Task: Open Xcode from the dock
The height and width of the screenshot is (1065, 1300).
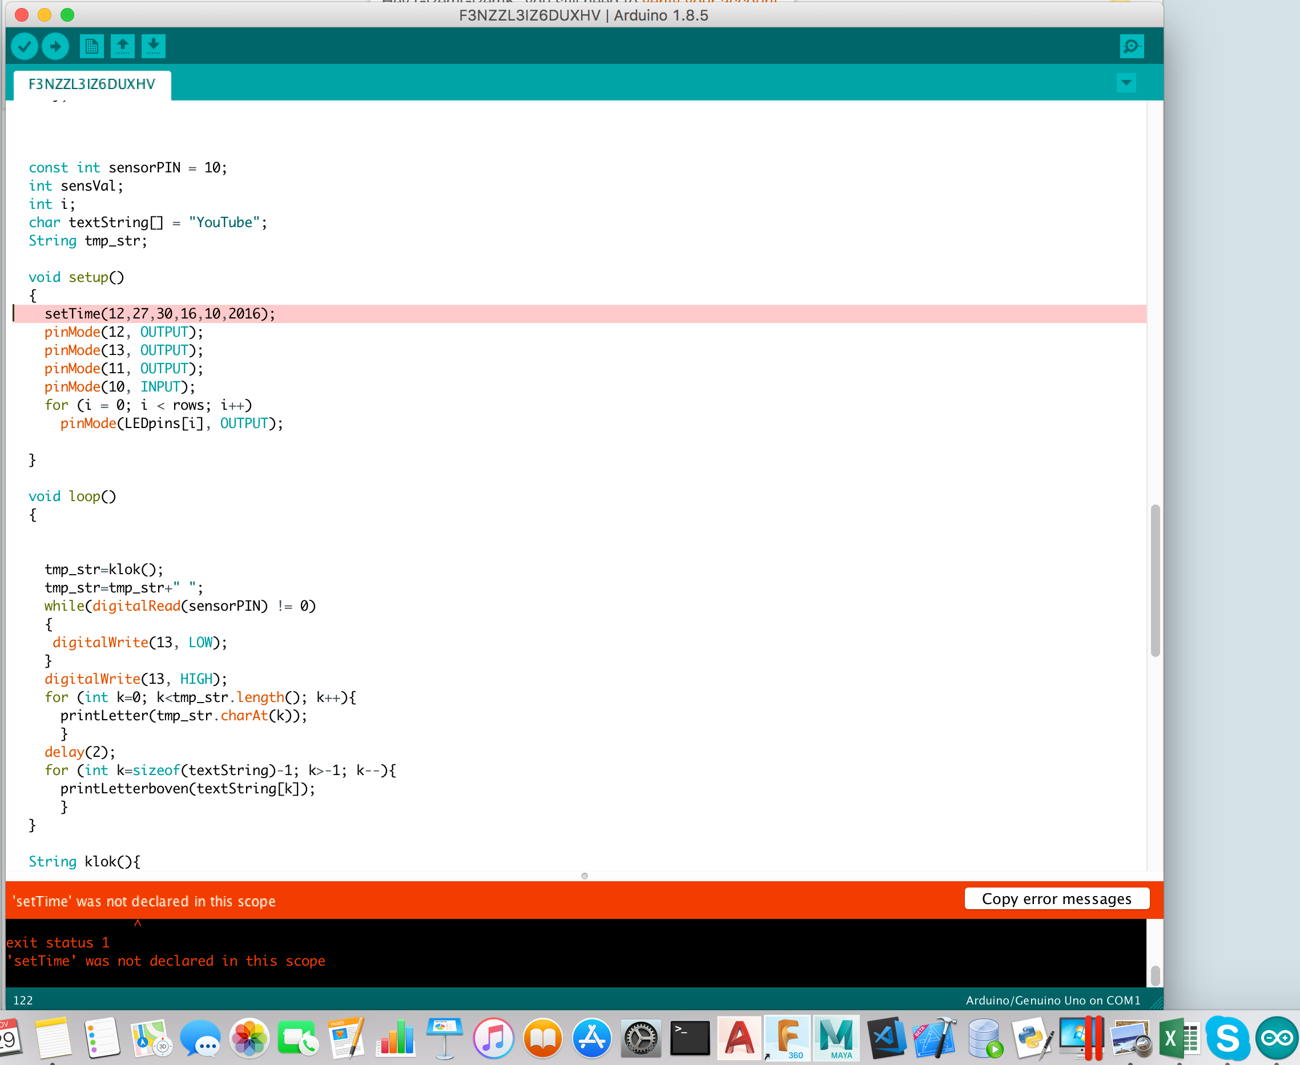Action: [934, 1038]
